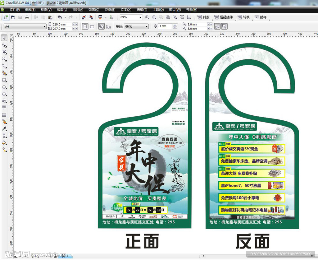This screenshot has width=318, height=260.
Task: Pick the Ellipse tool
Action: click(x=4, y=87)
